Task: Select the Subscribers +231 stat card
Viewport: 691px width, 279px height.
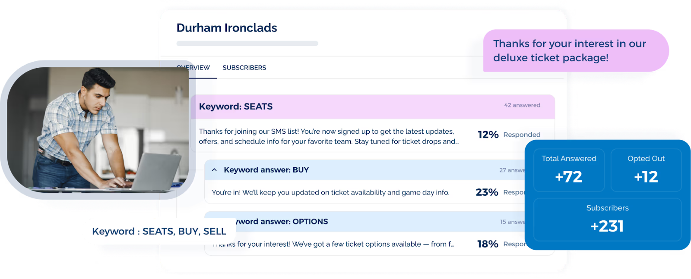Action: point(607,219)
